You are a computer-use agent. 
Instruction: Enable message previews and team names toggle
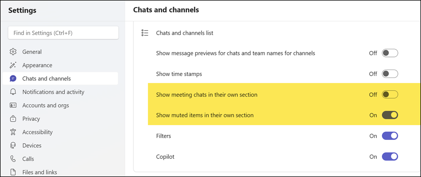(x=390, y=53)
